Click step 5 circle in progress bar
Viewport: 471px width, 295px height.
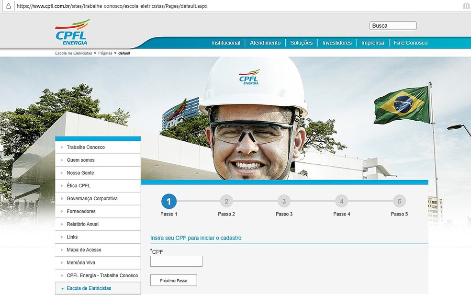point(399,201)
